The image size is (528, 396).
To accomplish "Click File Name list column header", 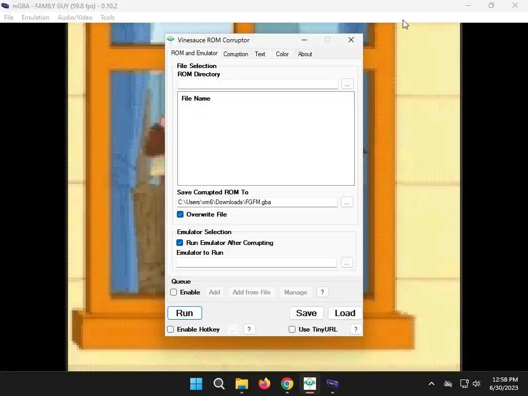I will 196,98.
